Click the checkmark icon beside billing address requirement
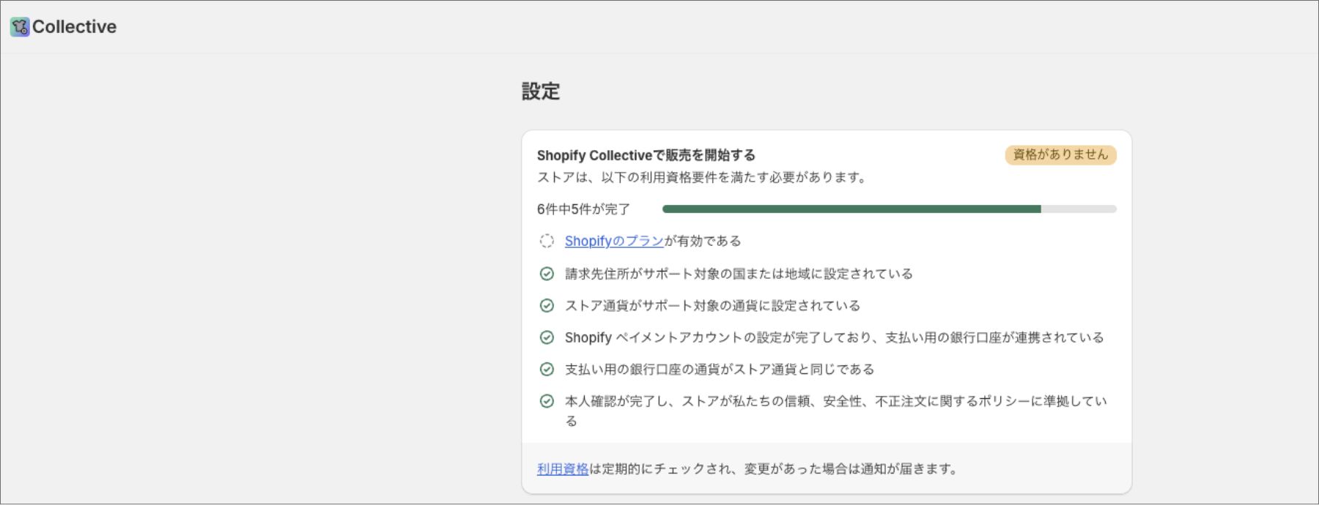 [x=547, y=274]
